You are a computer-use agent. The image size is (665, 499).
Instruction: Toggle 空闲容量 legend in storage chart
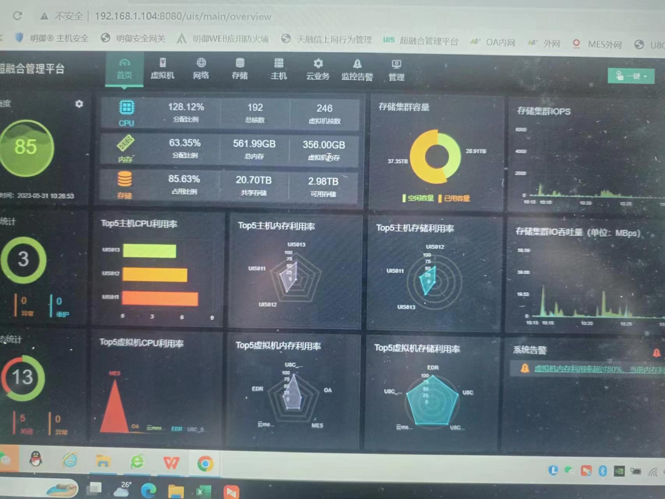tap(418, 198)
